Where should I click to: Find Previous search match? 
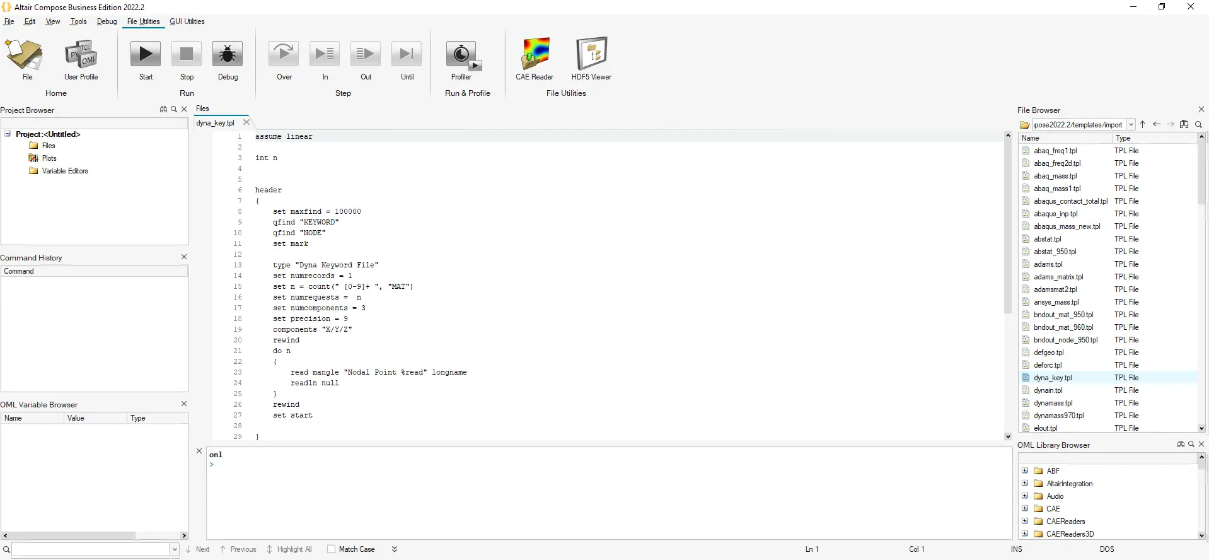(x=243, y=549)
